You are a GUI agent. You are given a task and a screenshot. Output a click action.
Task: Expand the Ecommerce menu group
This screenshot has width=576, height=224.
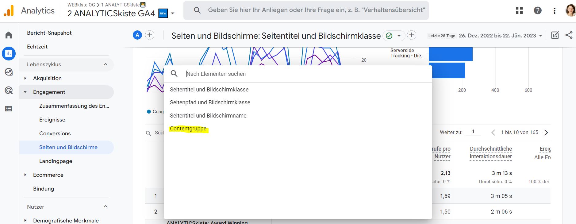pyautogui.click(x=25, y=175)
